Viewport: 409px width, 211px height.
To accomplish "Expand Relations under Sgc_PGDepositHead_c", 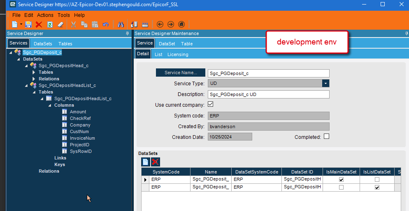I will click(x=34, y=79).
